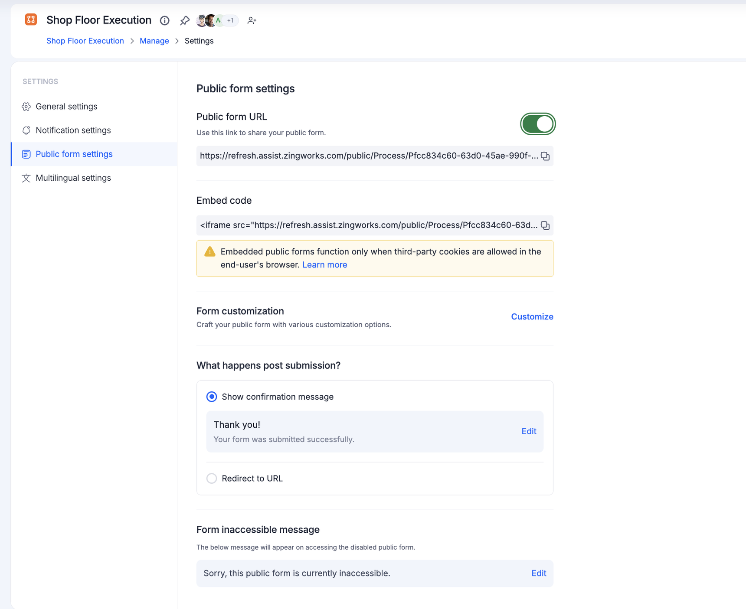Open Multilingual settings section

pos(73,178)
